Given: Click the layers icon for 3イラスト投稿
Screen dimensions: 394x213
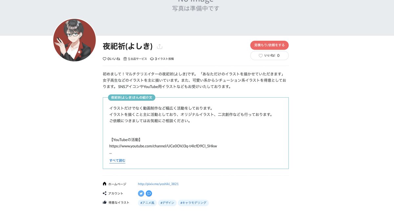Looking at the screenshot, I should pyautogui.click(x=152, y=59).
